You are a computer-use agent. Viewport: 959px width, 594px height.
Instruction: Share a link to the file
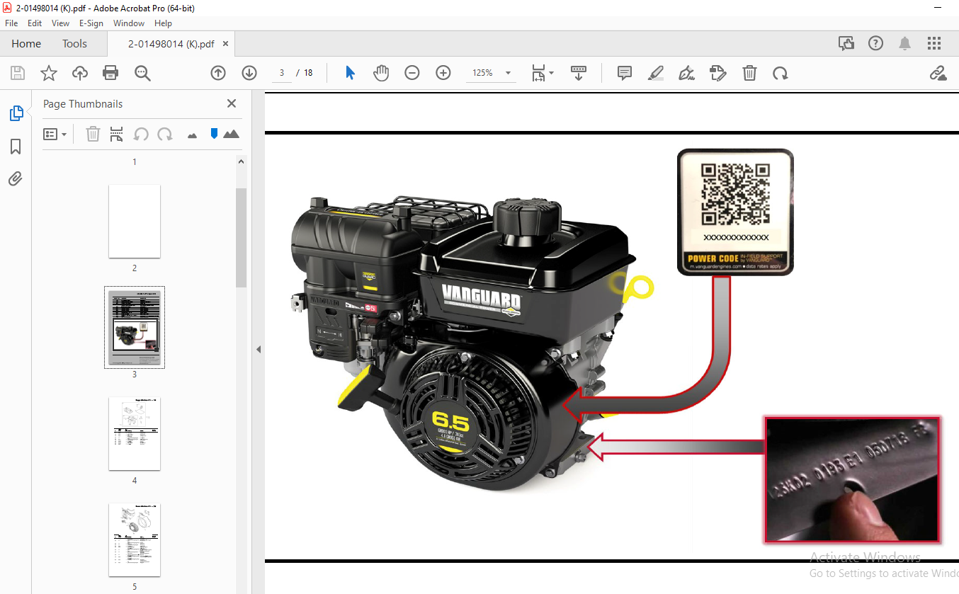(938, 73)
